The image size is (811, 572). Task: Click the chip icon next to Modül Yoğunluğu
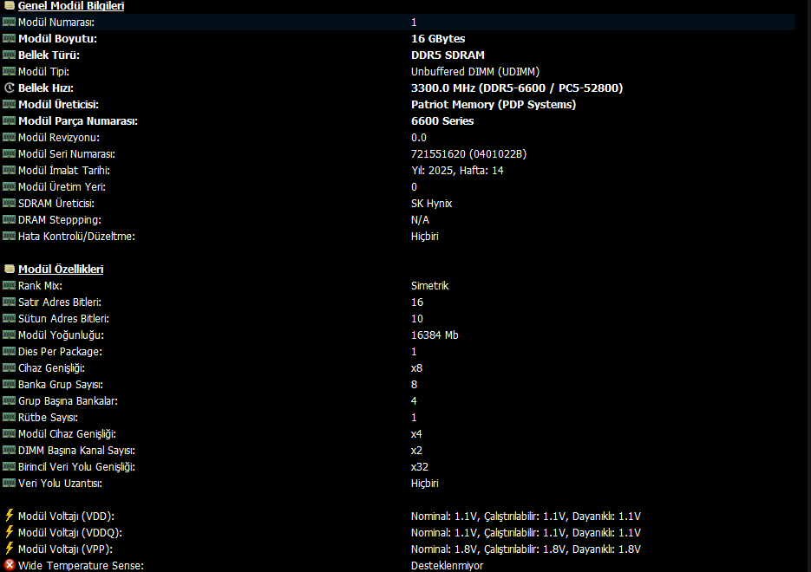coord(9,335)
